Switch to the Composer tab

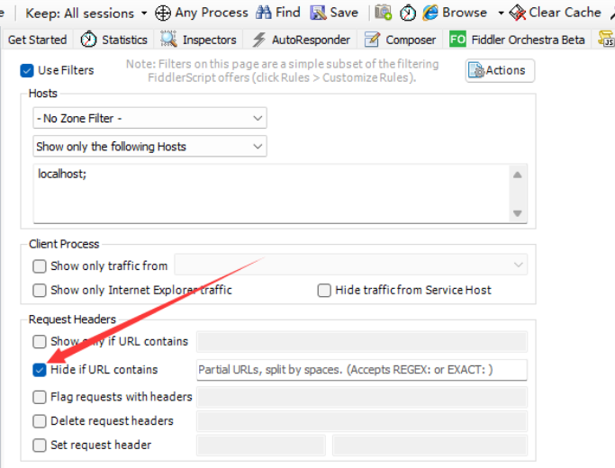401,40
